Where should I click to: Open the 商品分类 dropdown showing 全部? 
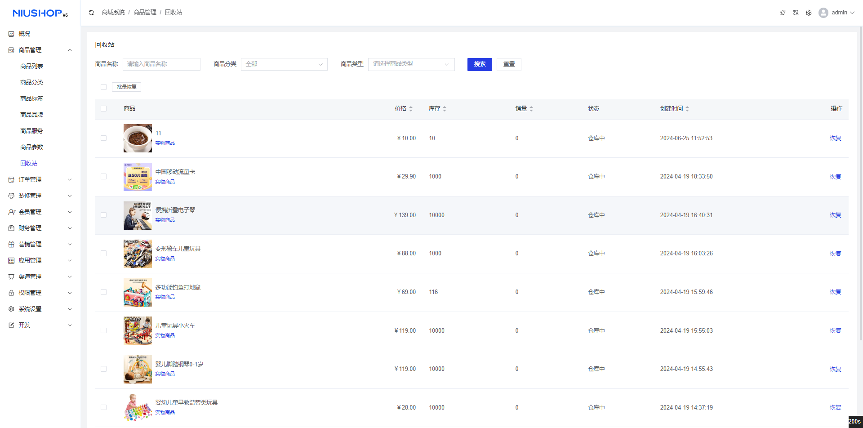pyautogui.click(x=284, y=64)
